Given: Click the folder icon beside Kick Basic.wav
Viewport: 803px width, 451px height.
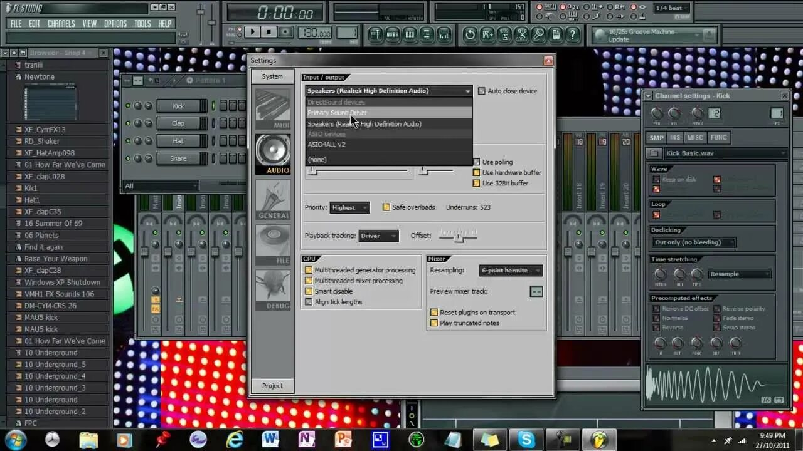Looking at the screenshot, I should 654,153.
